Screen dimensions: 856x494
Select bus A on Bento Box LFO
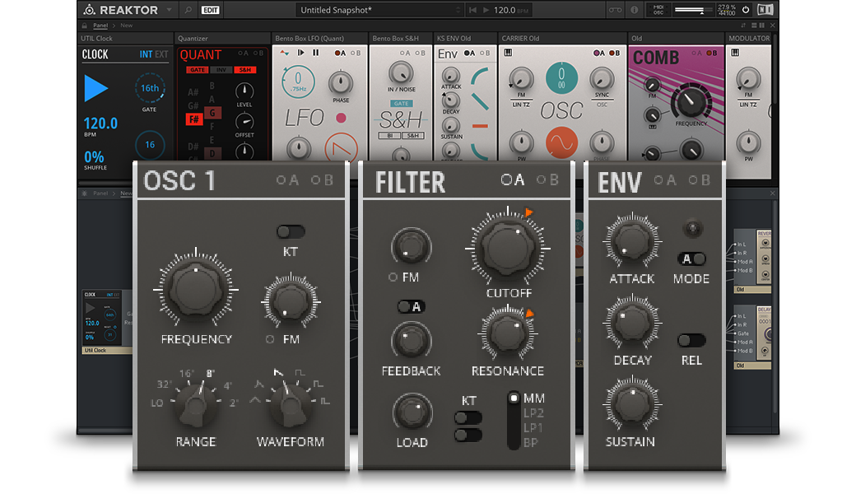(x=340, y=53)
